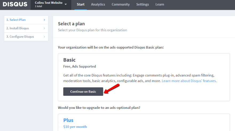
Task: Open the Settings tab
Action: coord(143,5)
